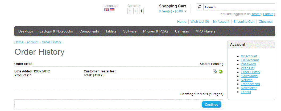Select US Dollar currency symbol
The image size is (281, 111).
coord(141,11)
